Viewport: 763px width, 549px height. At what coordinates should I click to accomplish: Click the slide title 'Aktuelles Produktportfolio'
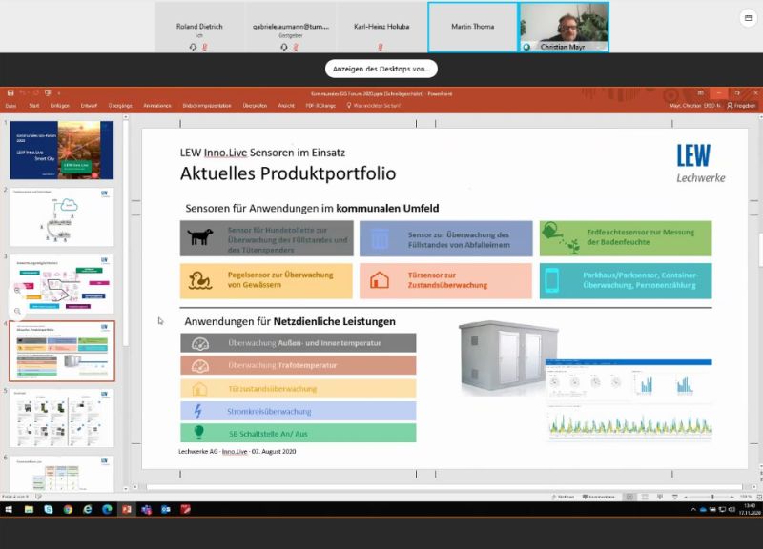click(x=288, y=173)
